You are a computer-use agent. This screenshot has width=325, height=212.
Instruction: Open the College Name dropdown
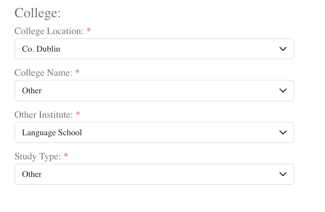coord(154,91)
